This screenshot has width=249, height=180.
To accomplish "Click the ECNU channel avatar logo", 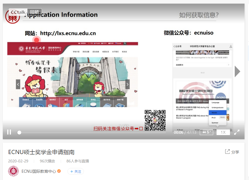I will (13, 171).
